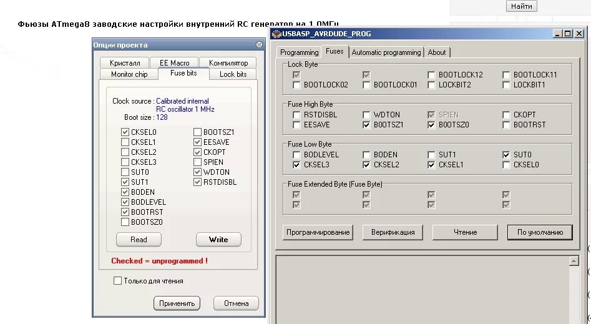The image size is (591, 324).
Task: Uncheck SUT0 in Fuse Low Byte
Action: click(x=506, y=155)
